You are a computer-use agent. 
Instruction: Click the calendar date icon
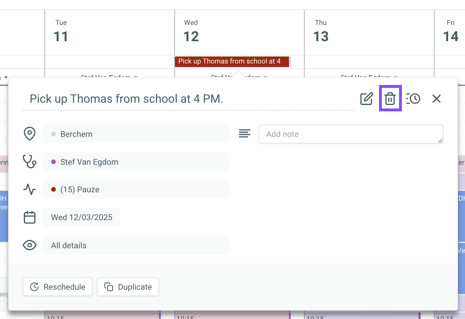pyautogui.click(x=30, y=217)
